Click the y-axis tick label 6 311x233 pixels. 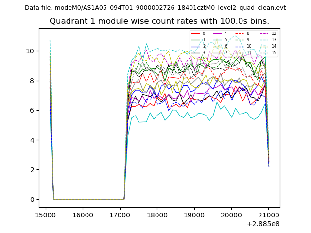(x=32, y=110)
